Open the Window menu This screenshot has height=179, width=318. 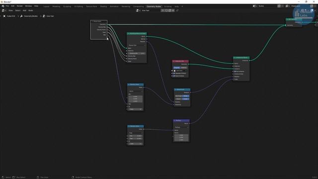28,6
